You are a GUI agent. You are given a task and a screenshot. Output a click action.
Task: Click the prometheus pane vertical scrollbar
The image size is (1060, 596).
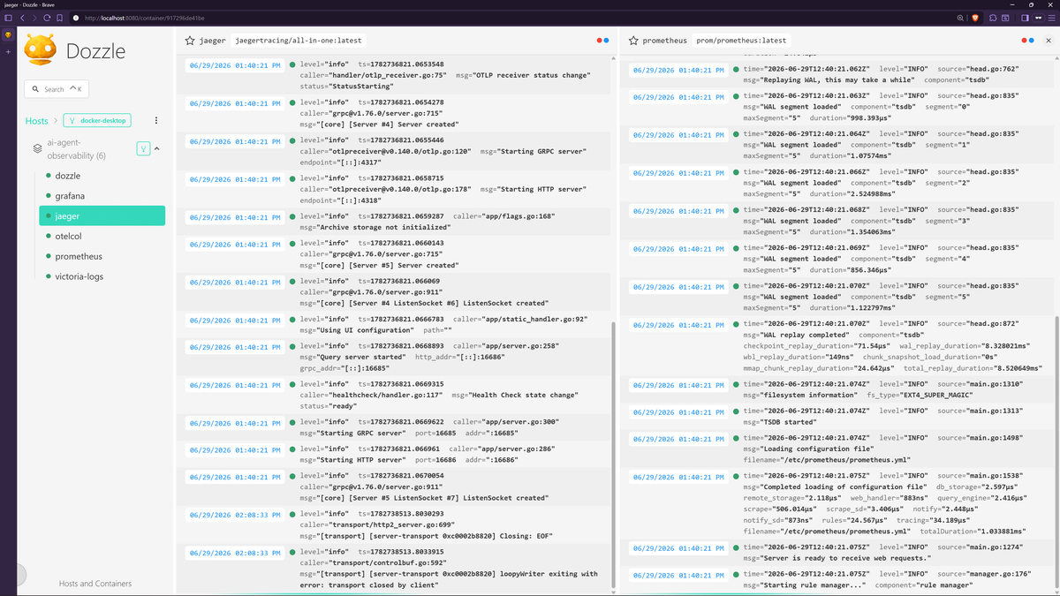tap(1056, 450)
